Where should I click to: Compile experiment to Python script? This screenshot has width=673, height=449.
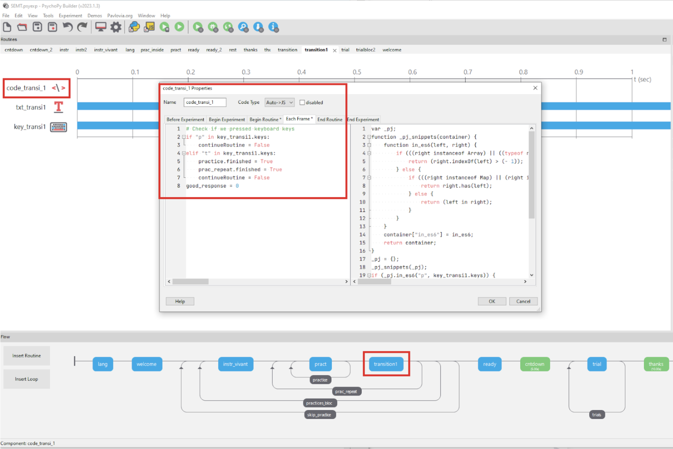[x=134, y=27]
